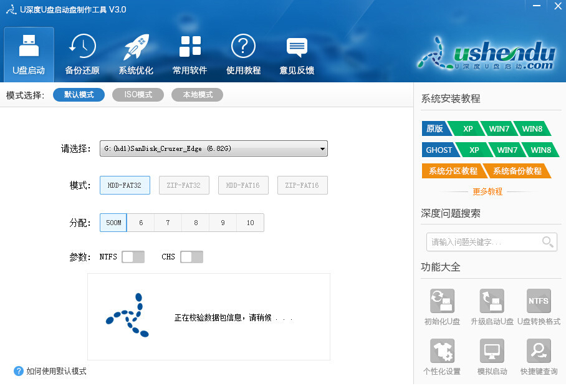The image size is (566, 386).
Task: Open 快捷键查询 hotkey lookup icon
Action: [538, 350]
